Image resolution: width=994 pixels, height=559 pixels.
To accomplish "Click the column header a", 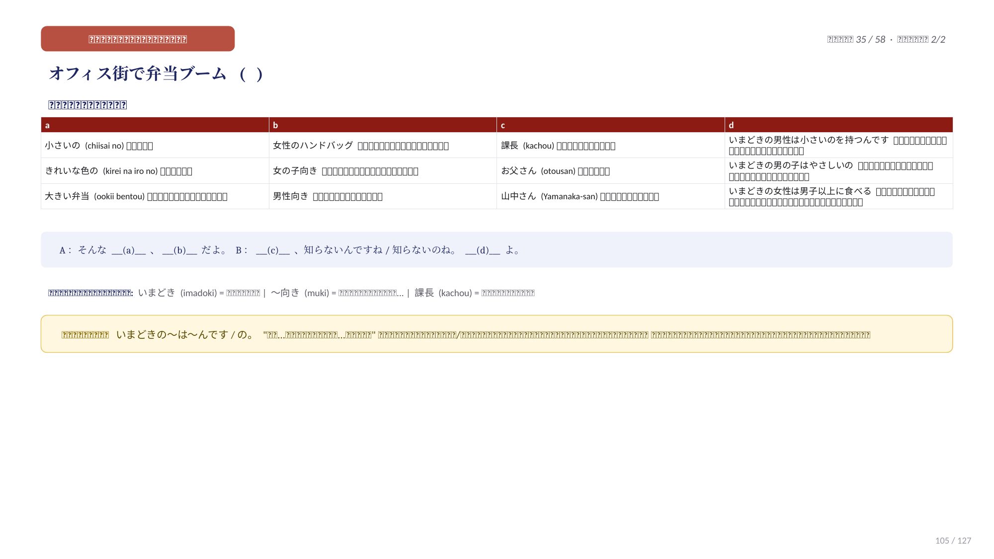I will pyautogui.click(x=155, y=125).
